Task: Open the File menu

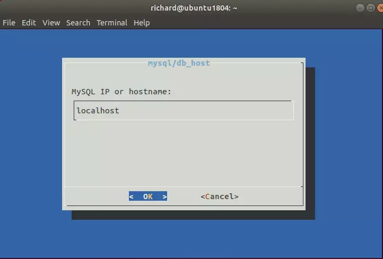Action: 9,23
